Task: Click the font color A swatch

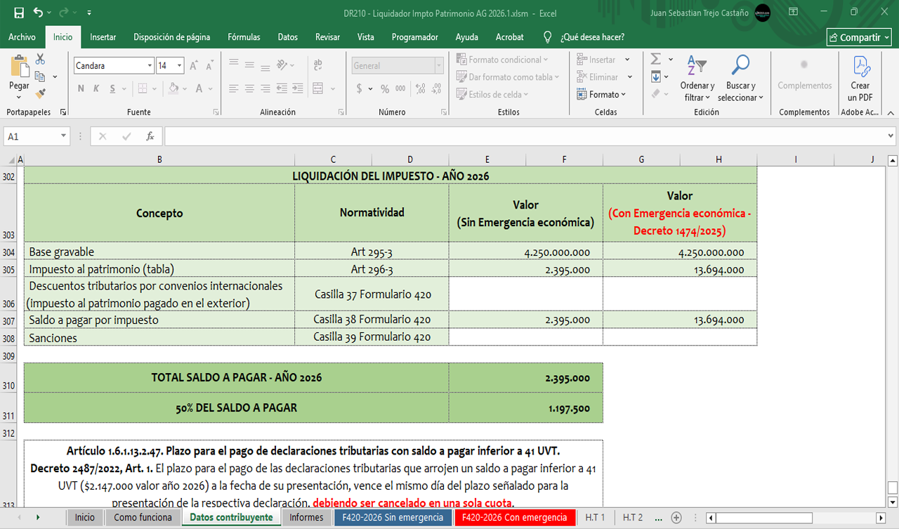Action: click(x=199, y=89)
